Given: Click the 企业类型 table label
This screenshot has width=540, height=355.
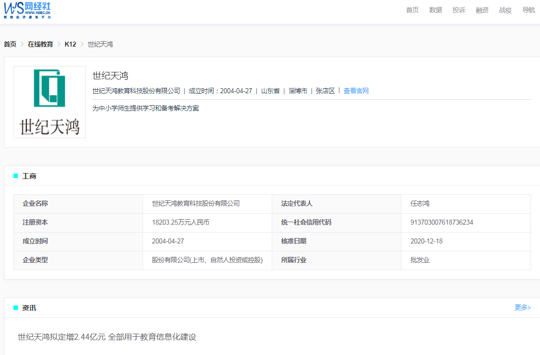Looking at the screenshot, I should click(35, 260).
